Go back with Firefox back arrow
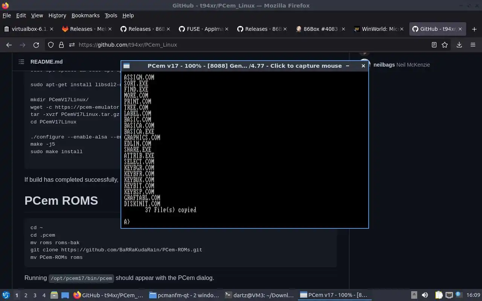 [x=9, y=45]
